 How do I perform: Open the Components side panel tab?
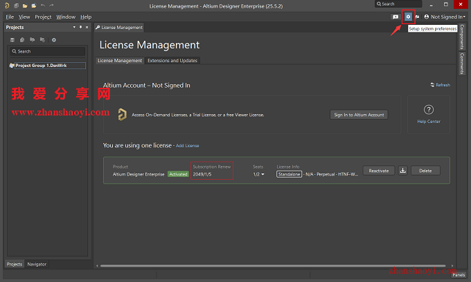(x=462, y=37)
